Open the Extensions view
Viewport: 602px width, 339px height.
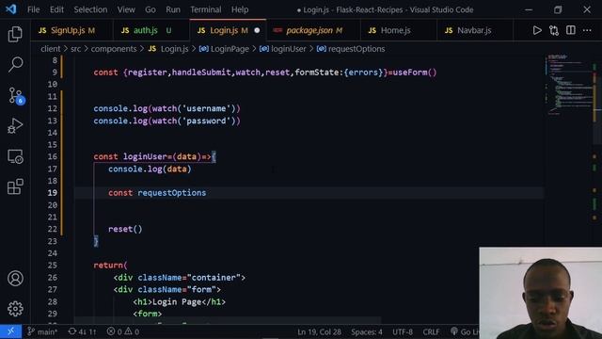point(15,186)
